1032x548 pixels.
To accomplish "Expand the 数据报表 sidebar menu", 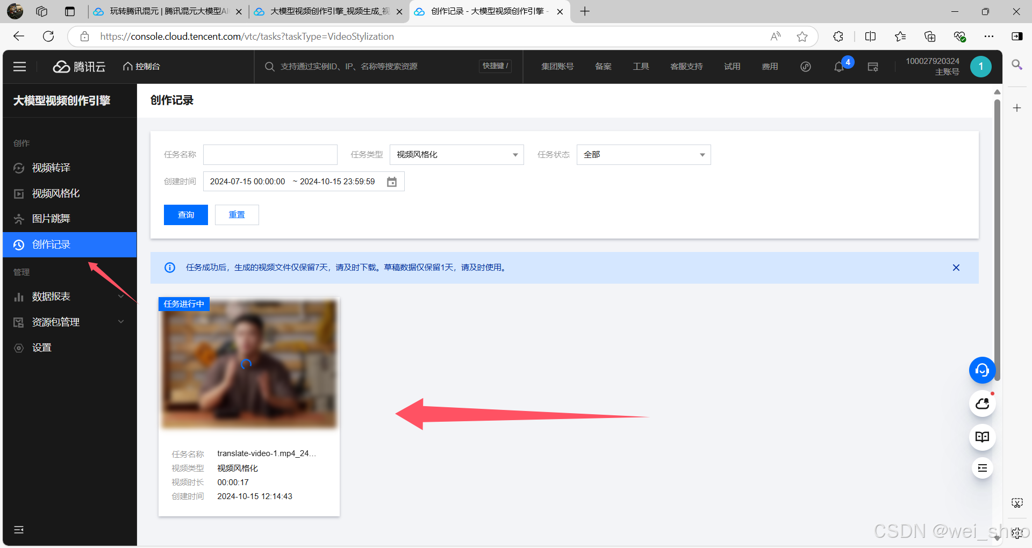I will coord(70,297).
